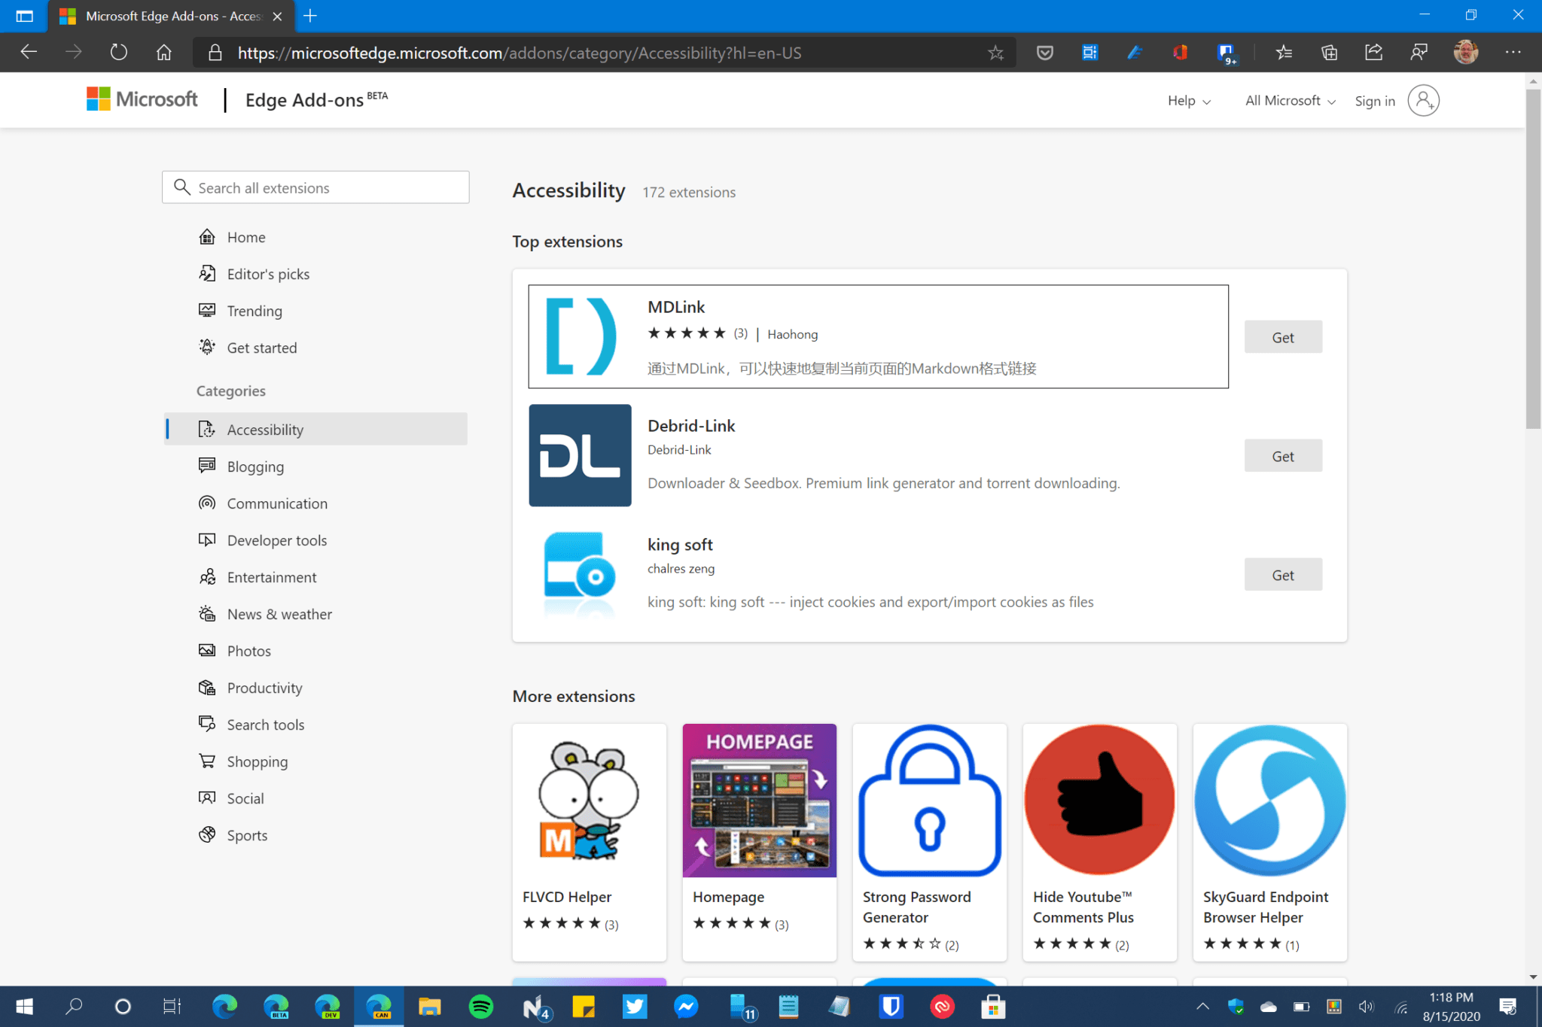Click the Sign in link
The height and width of the screenshot is (1027, 1542).
coord(1375,100)
